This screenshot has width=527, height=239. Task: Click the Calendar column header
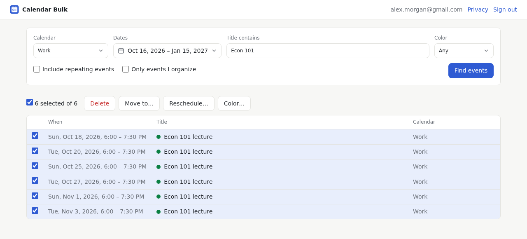click(424, 122)
